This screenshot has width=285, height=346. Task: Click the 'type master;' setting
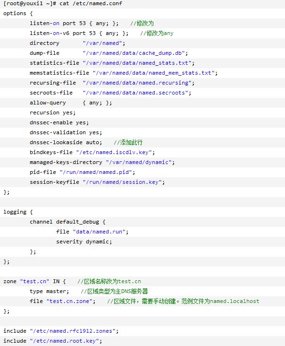click(50, 292)
